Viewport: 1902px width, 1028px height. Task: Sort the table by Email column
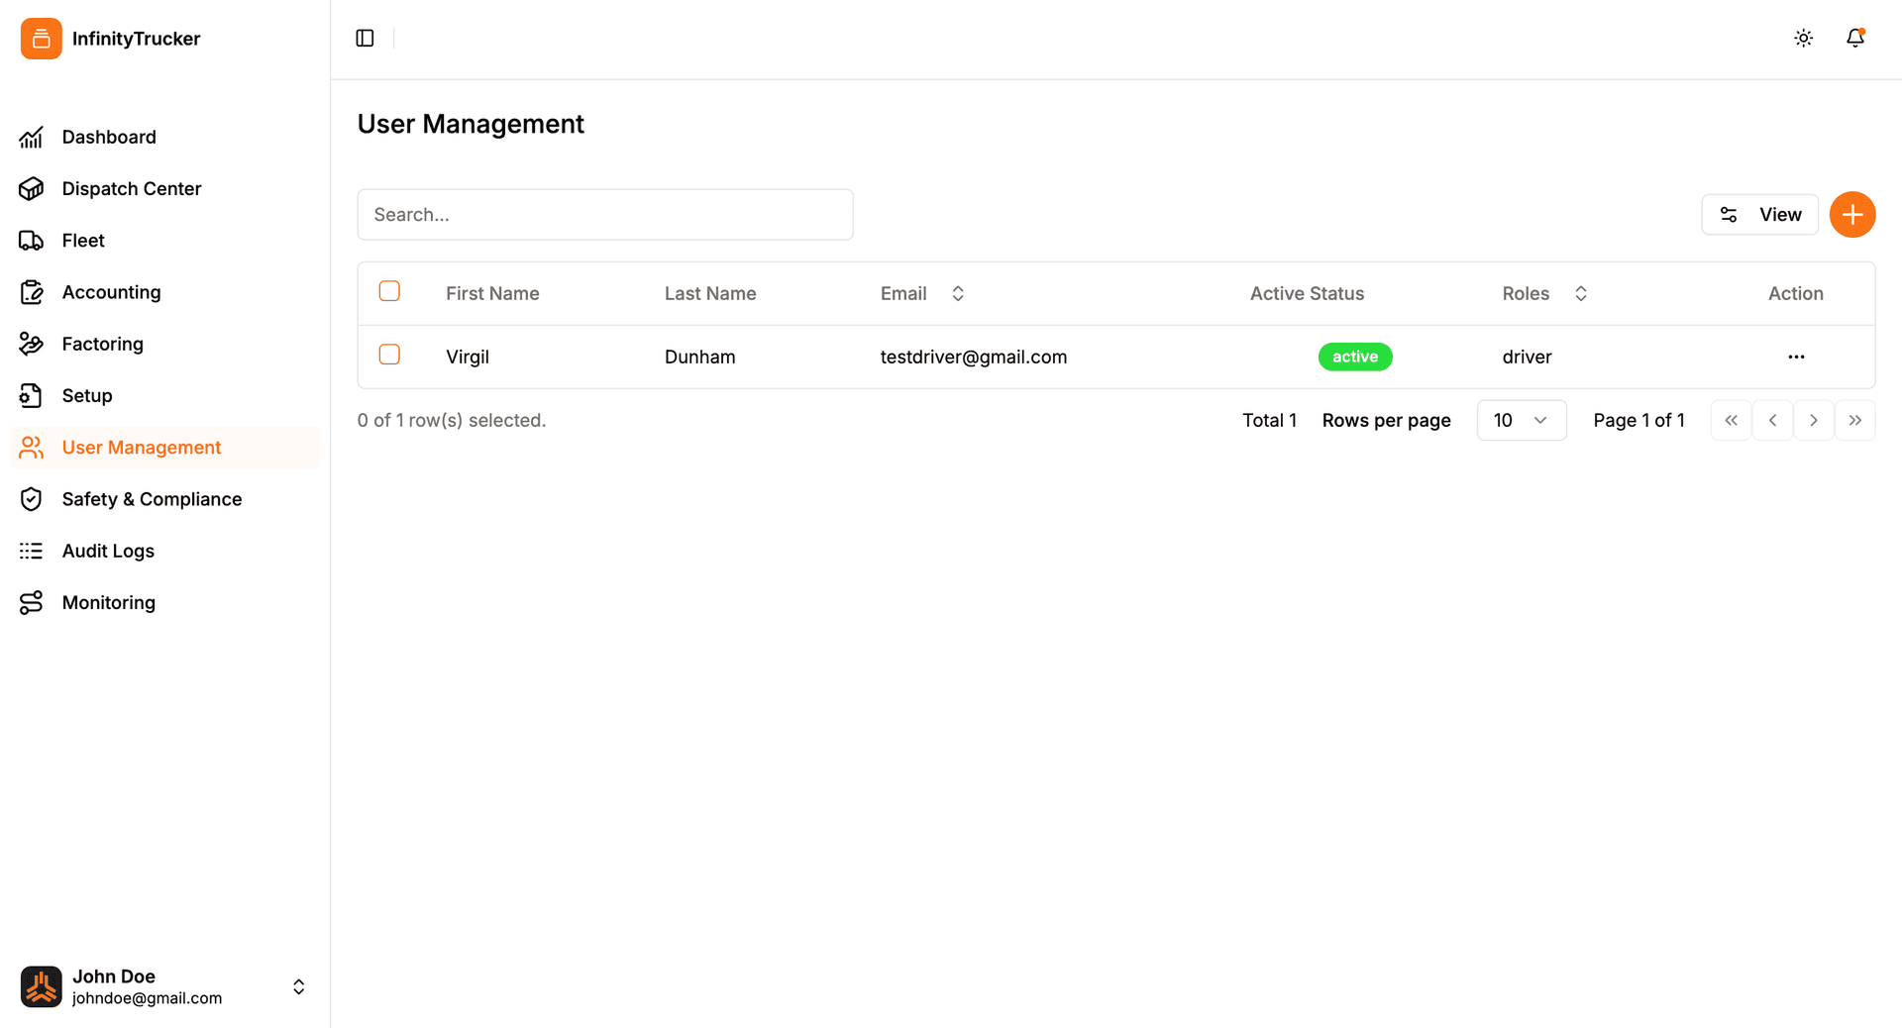(957, 293)
